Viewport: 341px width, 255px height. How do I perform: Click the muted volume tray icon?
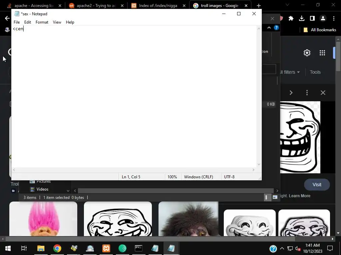pyautogui.click(x=298, y=248)
